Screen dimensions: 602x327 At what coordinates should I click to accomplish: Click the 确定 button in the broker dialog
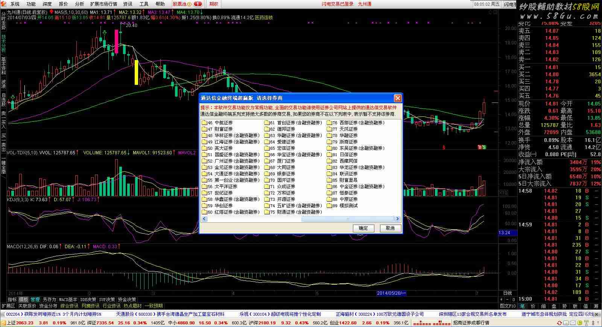click(x=363, y=228)
